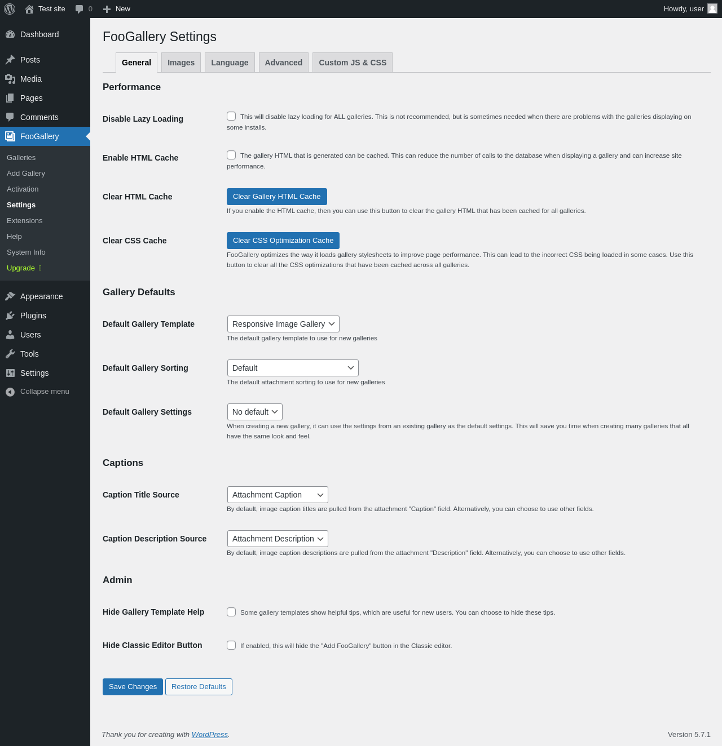Click the plus icon beside New

pos(107,9)
